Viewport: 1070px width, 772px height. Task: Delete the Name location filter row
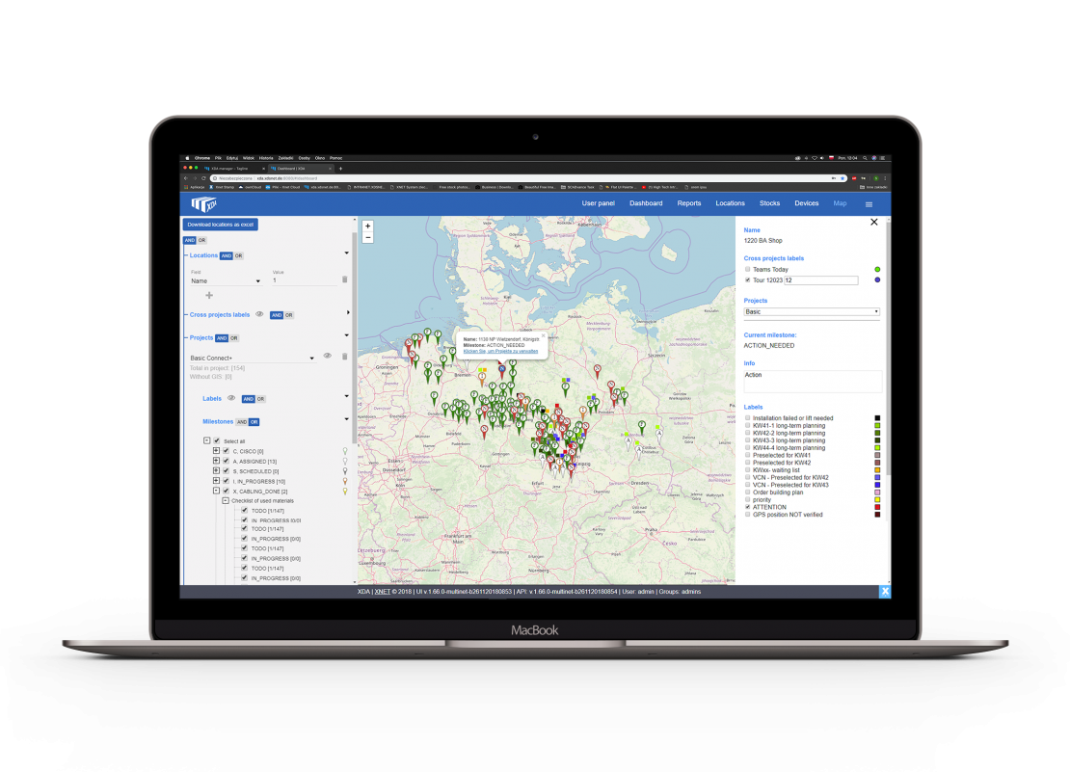tap(344, 280)
